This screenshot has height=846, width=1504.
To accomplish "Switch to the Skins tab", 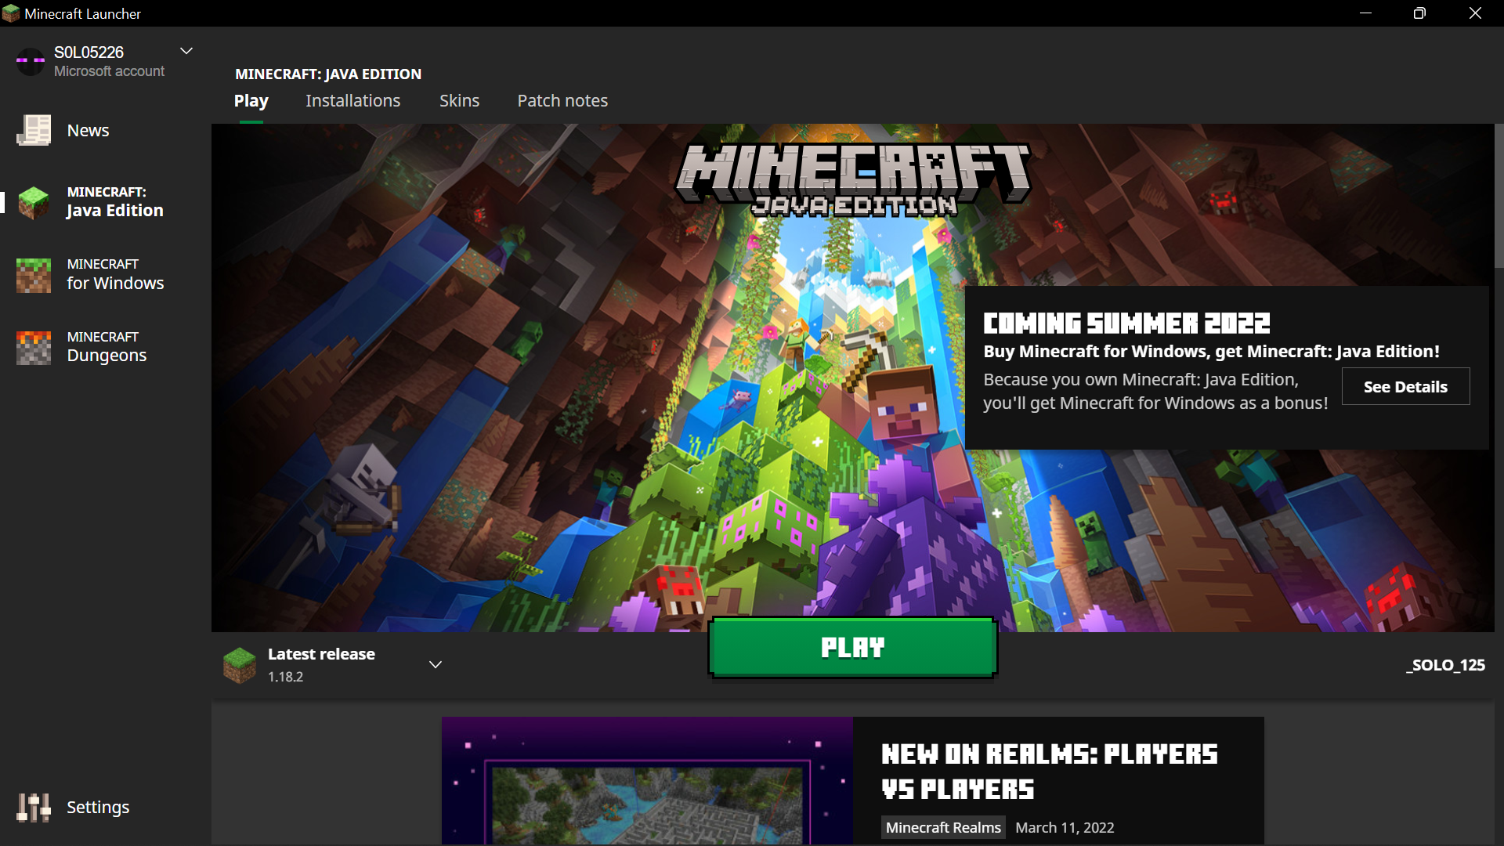I will [459, 101].
